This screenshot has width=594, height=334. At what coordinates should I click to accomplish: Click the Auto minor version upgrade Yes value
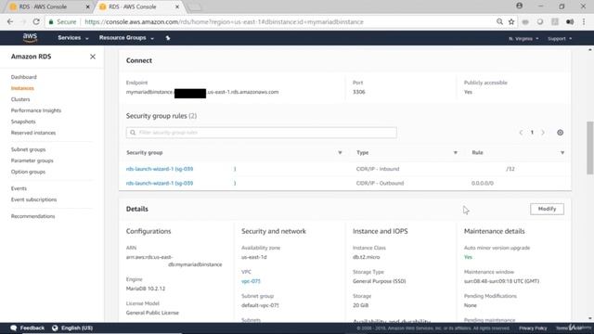(468, 257)
